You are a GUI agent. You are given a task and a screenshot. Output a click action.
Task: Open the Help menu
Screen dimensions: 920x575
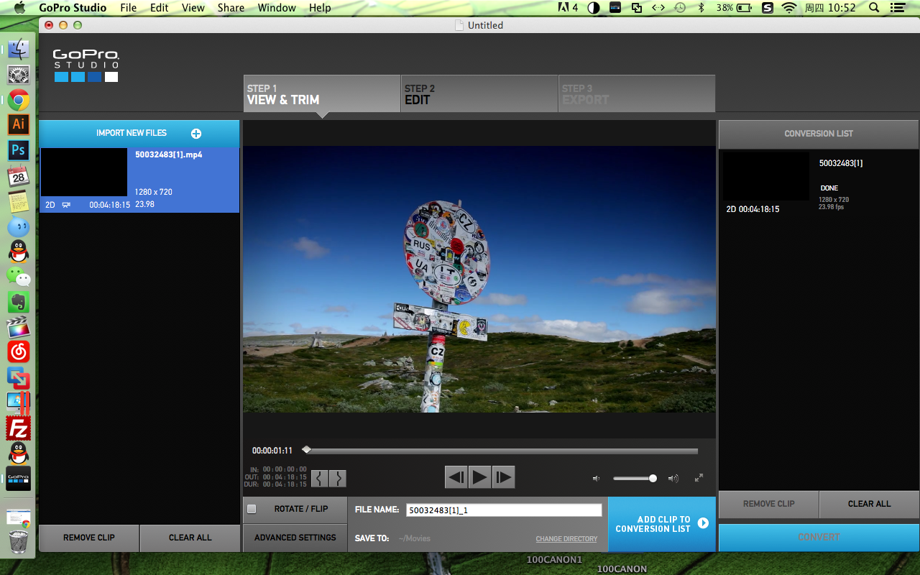(320, 8)
